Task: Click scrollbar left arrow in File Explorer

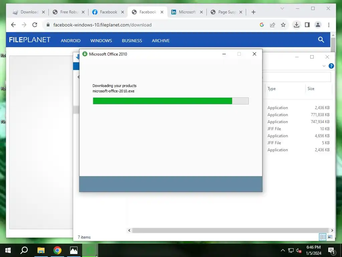Action: [129, 230]
